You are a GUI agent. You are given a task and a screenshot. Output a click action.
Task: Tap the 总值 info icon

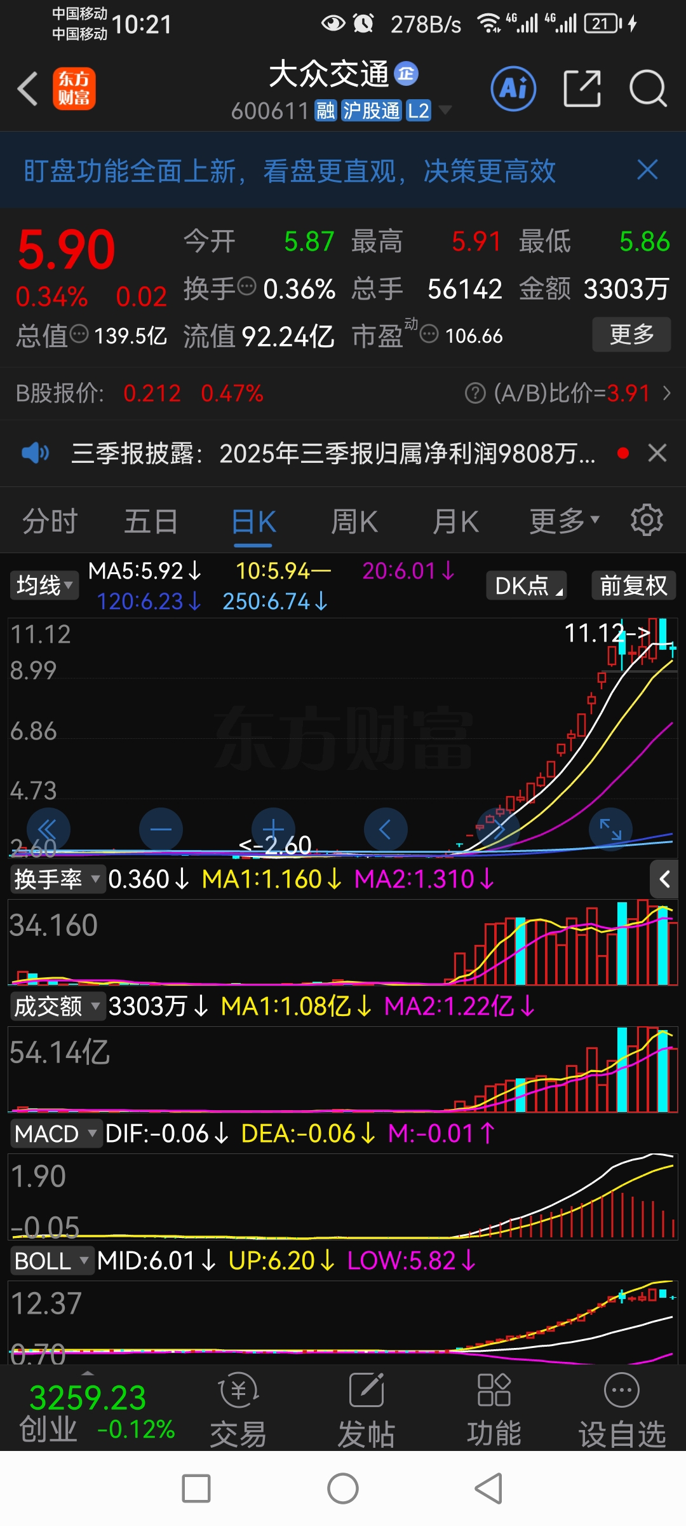[x=79, y=333]
